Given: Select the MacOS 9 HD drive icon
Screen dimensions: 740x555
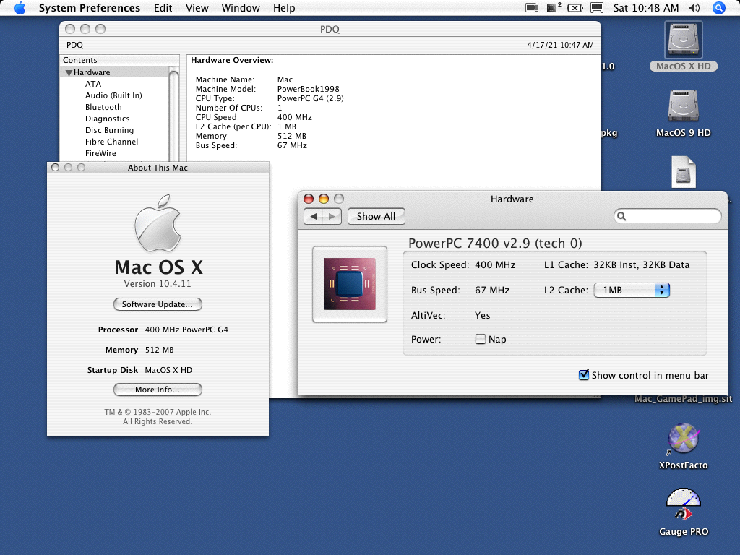Looking at the screenshot, I should [x=683, y=107].
